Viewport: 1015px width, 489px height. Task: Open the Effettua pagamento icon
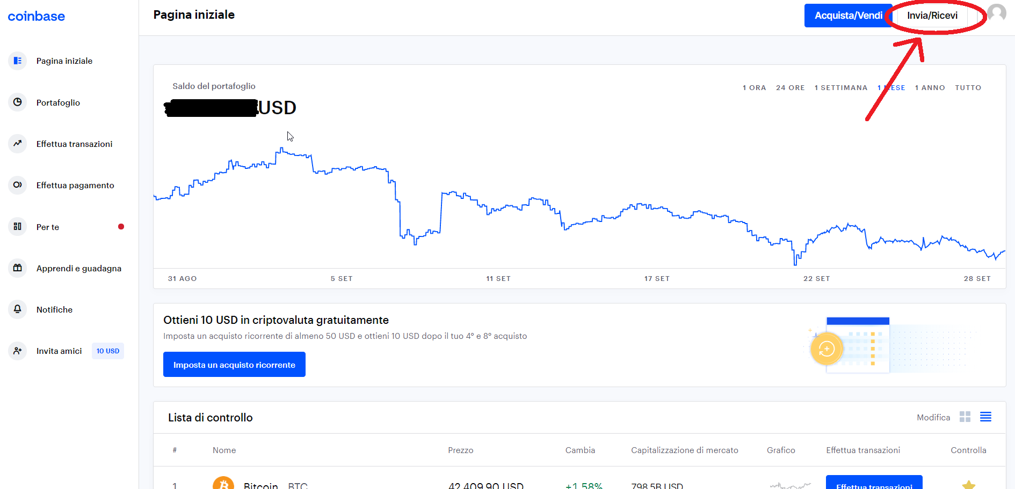pos(18,185)
